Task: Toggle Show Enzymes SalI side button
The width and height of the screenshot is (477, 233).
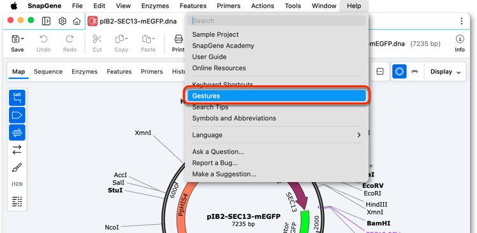Action: (17, 98)
